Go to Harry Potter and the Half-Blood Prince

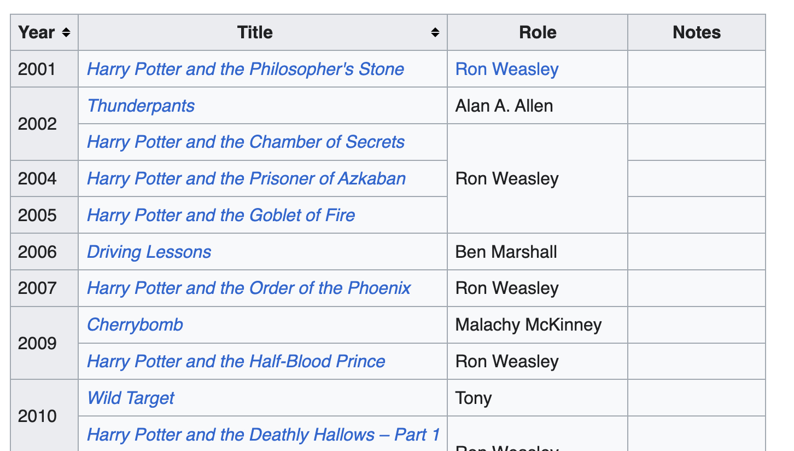(x=236, y=361)
